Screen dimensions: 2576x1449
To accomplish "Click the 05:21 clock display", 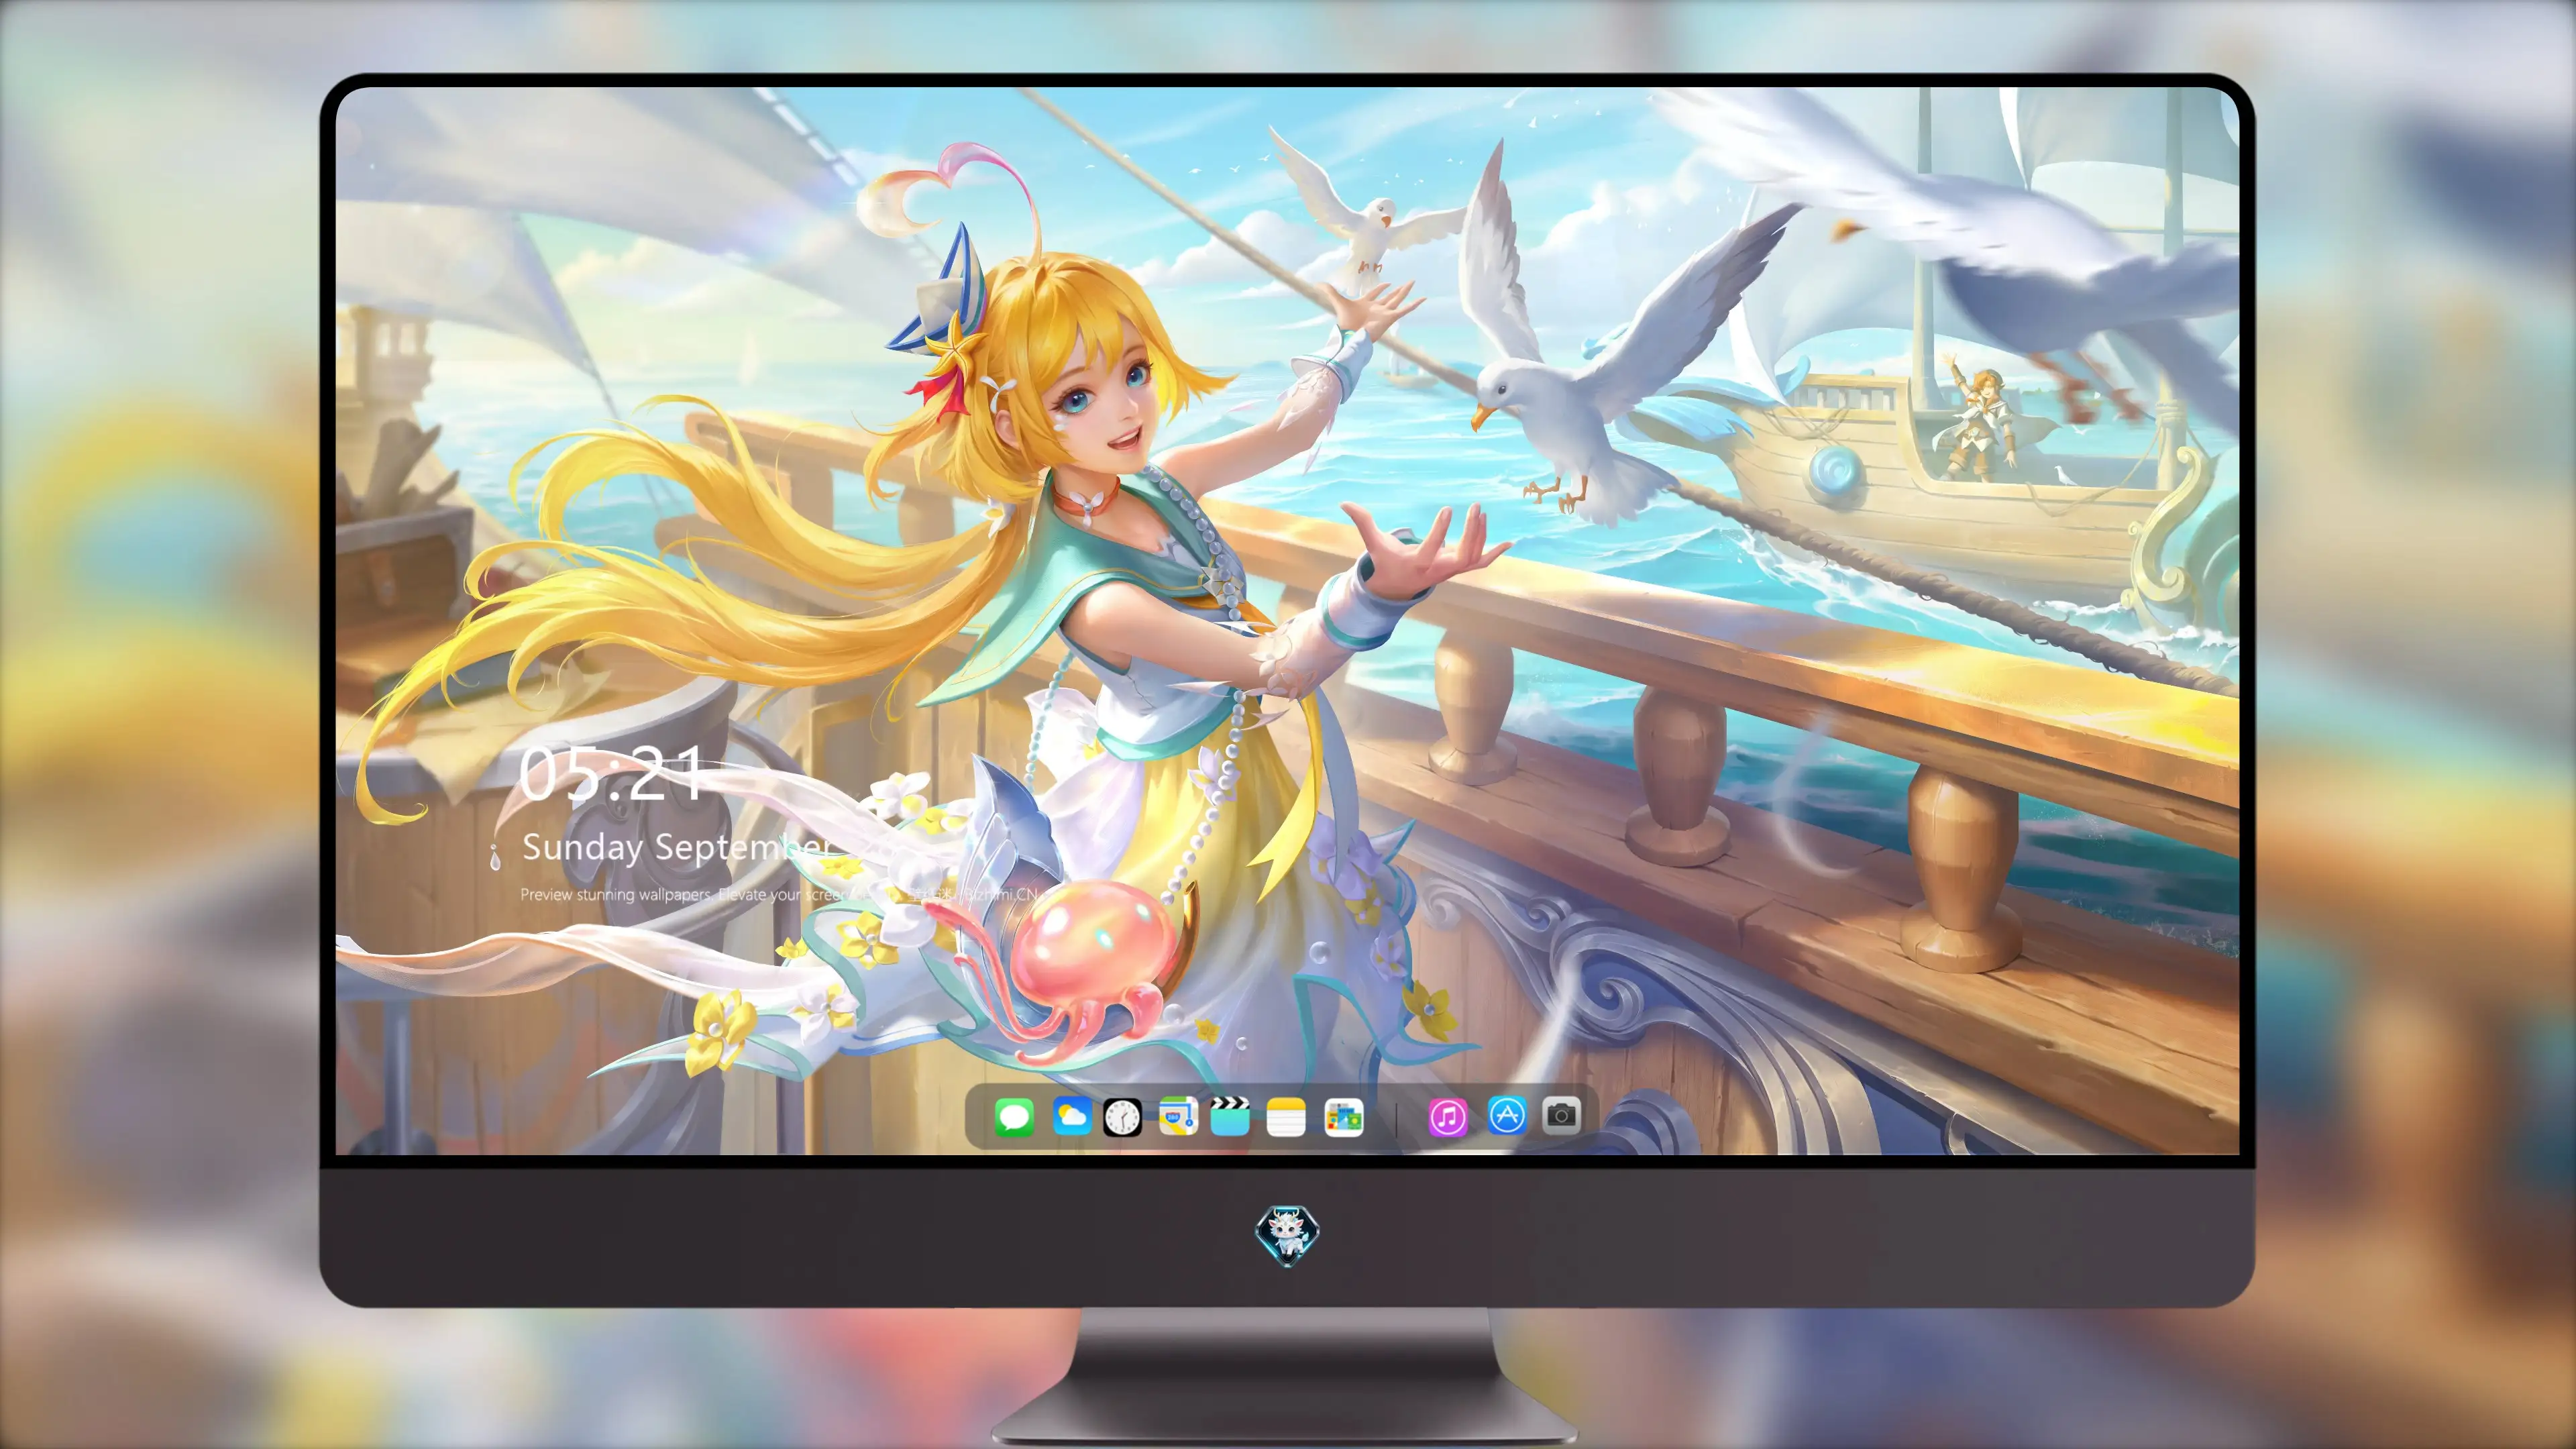I will pos(612,774).
